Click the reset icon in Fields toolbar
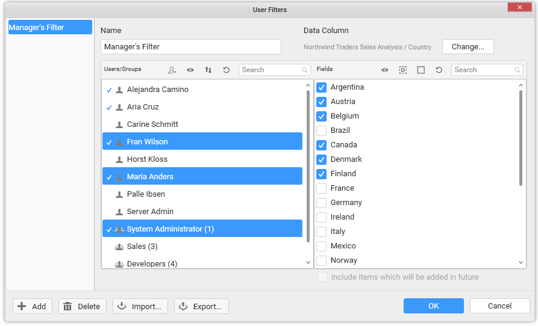Screen dimensions: 538x326 pyautogui.click(x=439, y=70)
